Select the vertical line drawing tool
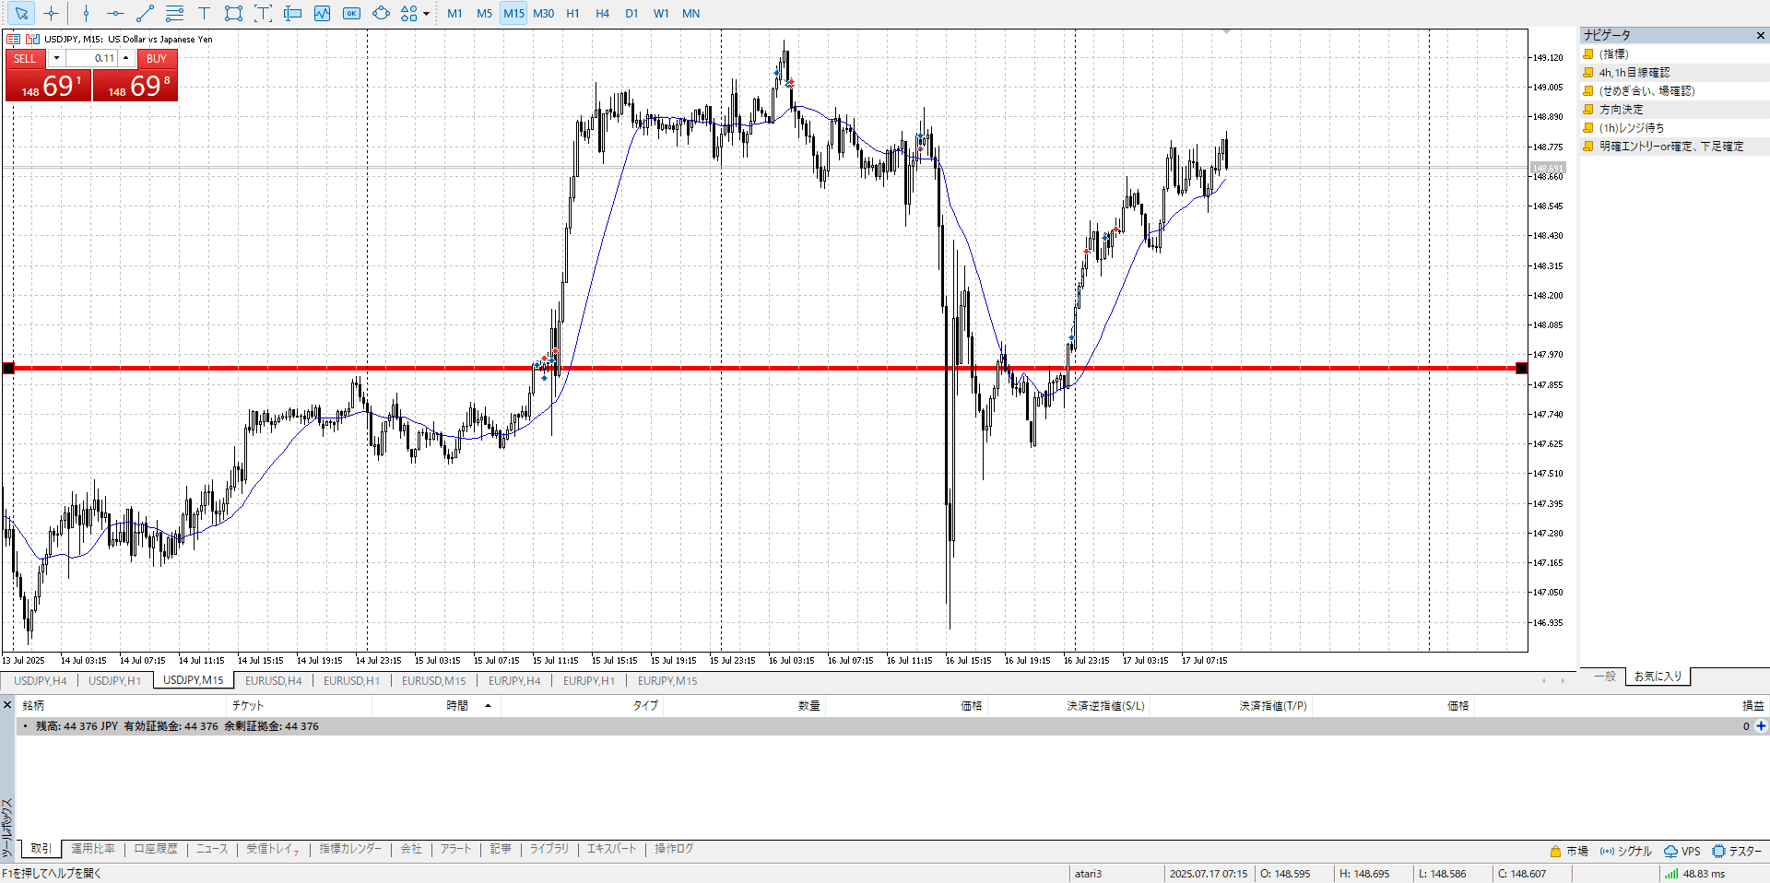Viewport: 1770px width, 883px height. pos(86,13)
